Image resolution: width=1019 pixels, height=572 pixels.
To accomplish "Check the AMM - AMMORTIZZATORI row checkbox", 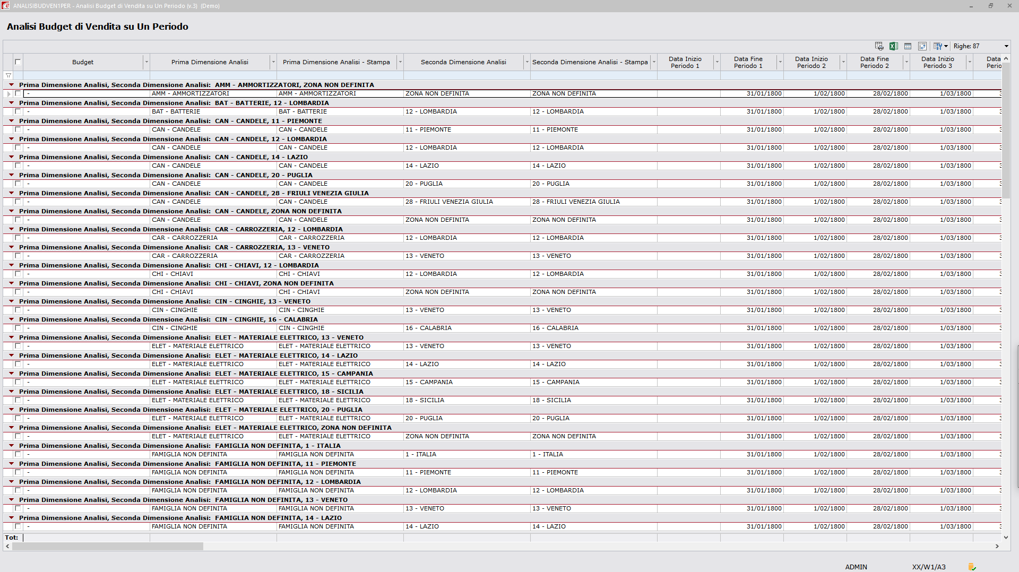I will click(18, 93).
